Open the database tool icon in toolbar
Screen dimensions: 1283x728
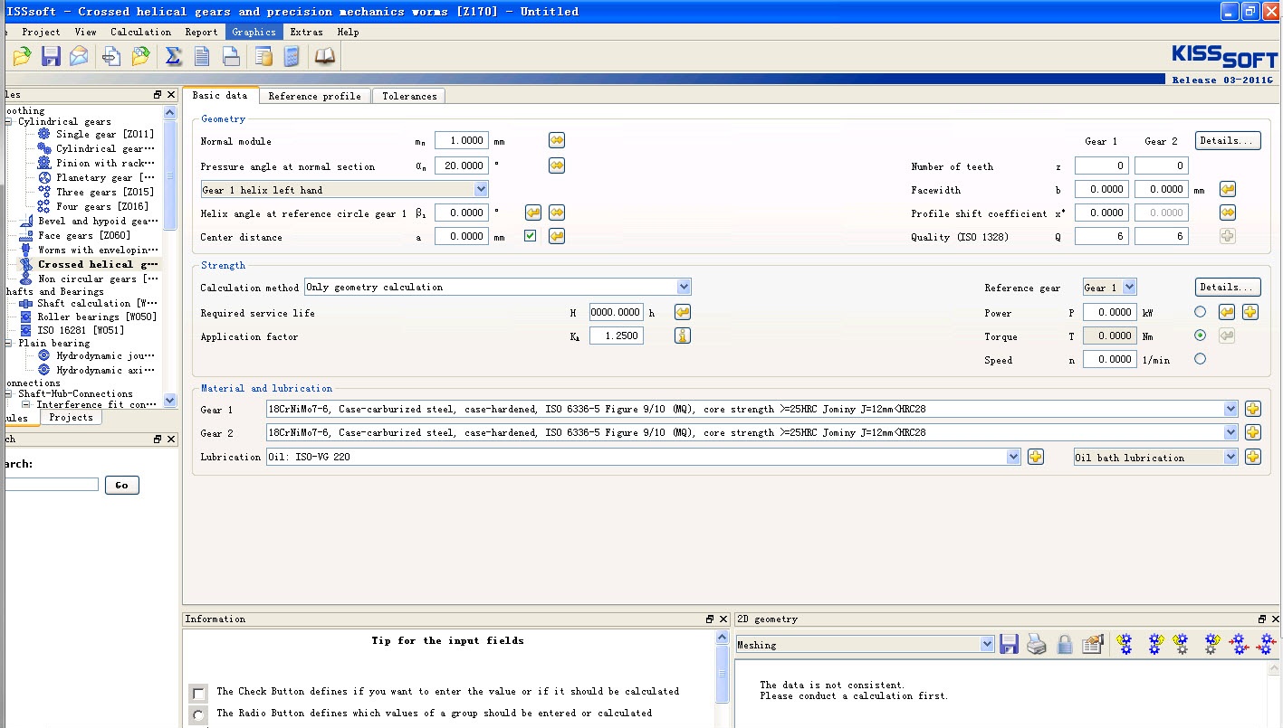[263, 57]
